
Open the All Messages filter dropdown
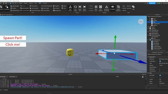point(4,77)
